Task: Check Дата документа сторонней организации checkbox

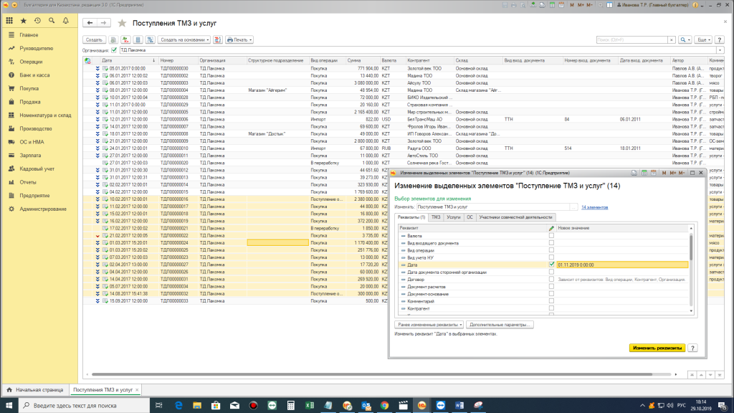Action: click(551, 272)
